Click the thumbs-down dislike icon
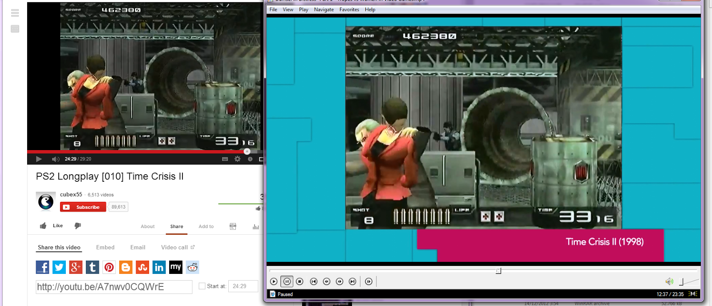712x306 pixels. tap(77, 226)
